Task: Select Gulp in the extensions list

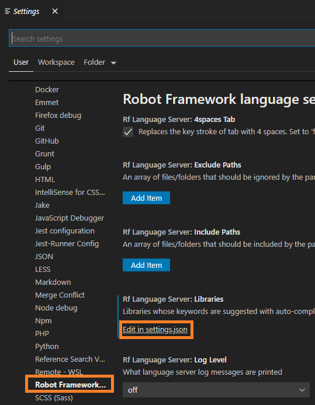Action: 43,166
